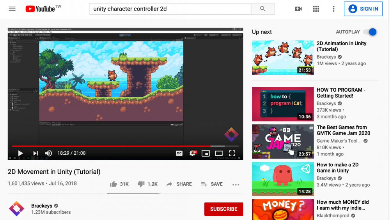Dislike the video (1.2K thumbs down)
This screenshot has height=220, width=390.
[x=147, y=184]
